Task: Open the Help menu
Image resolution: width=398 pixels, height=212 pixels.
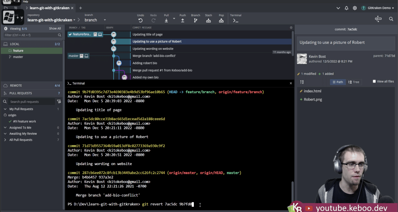Action: 25,2
